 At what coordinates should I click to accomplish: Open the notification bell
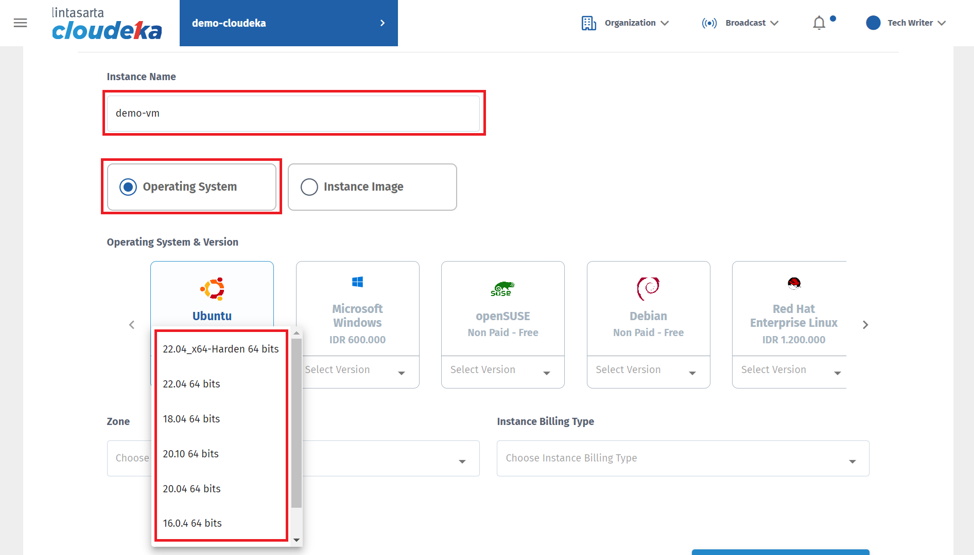pyautogui.click(x=819, y=23)
